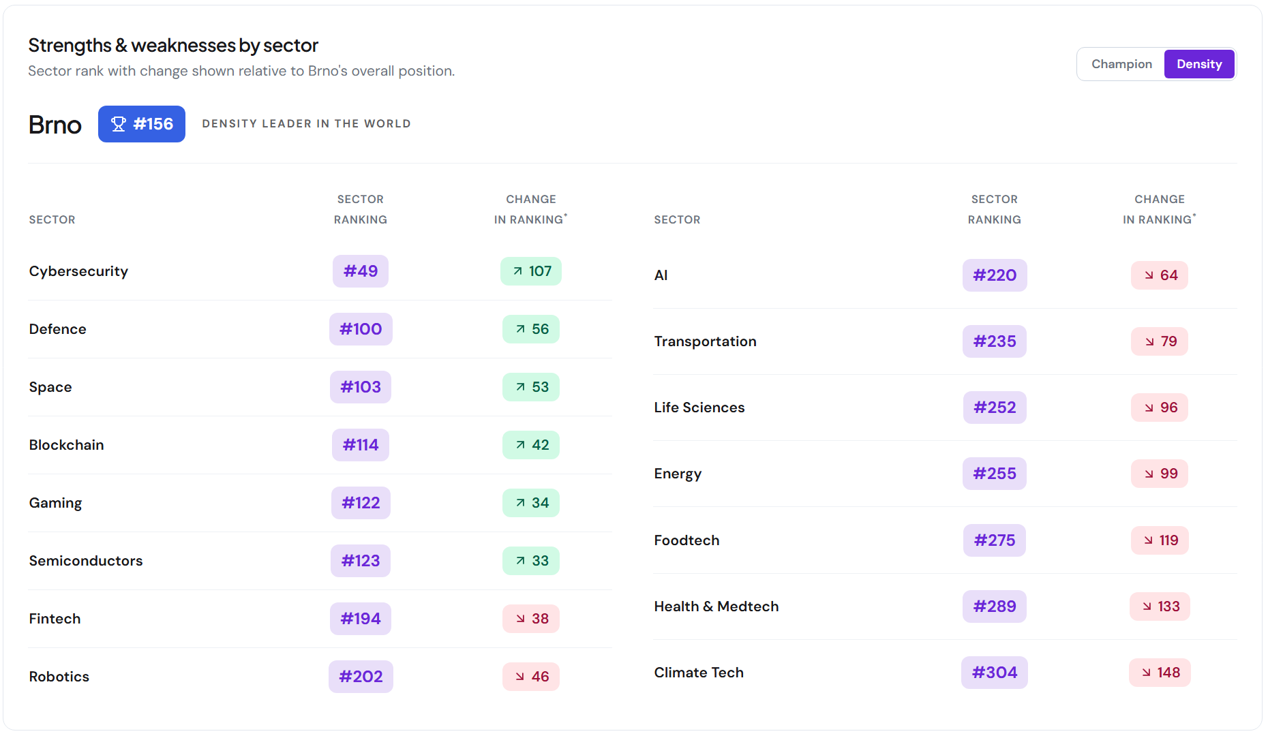This screenshot has width=1268, height=738.
Task: Switch to the Champion view toggle
Action: 1121,64
